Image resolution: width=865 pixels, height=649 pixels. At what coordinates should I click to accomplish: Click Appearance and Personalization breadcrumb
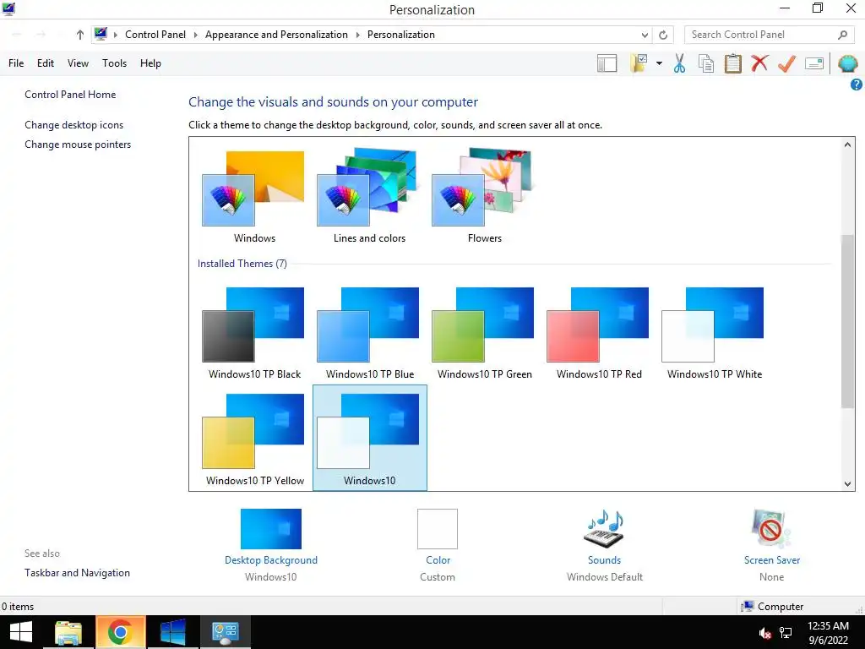276,35
